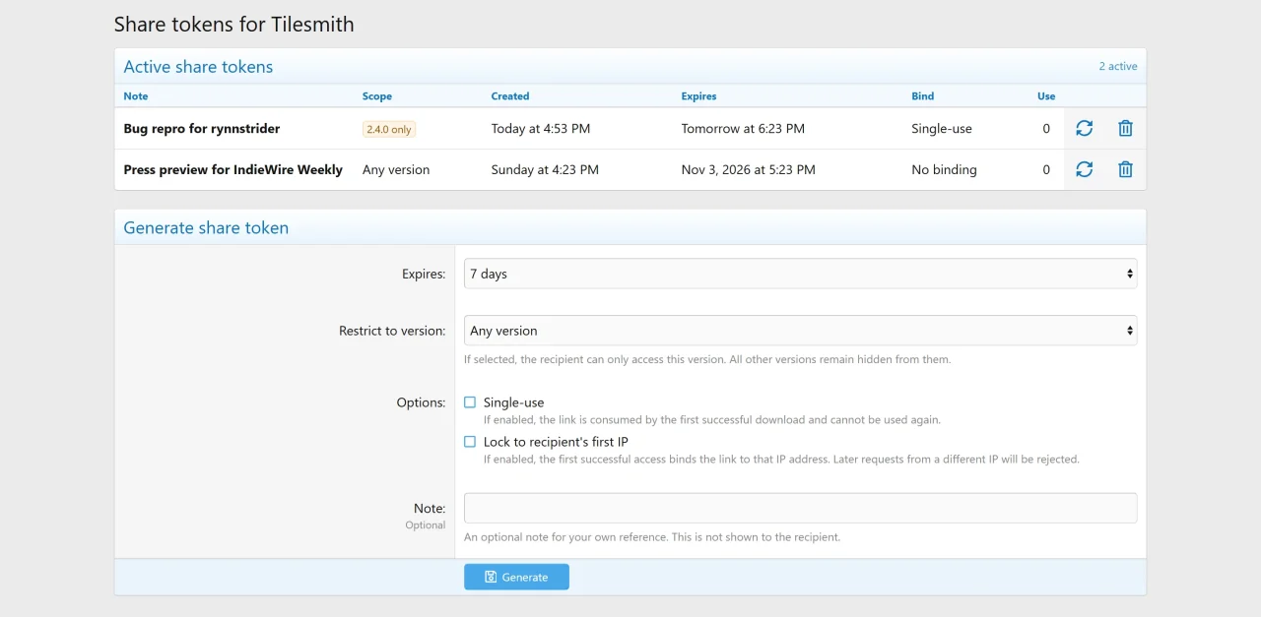Regenerate the IndieWire Weekly press preview token
The width and height of the screenshot is (1261, 617).
(x=1085, y=169)
